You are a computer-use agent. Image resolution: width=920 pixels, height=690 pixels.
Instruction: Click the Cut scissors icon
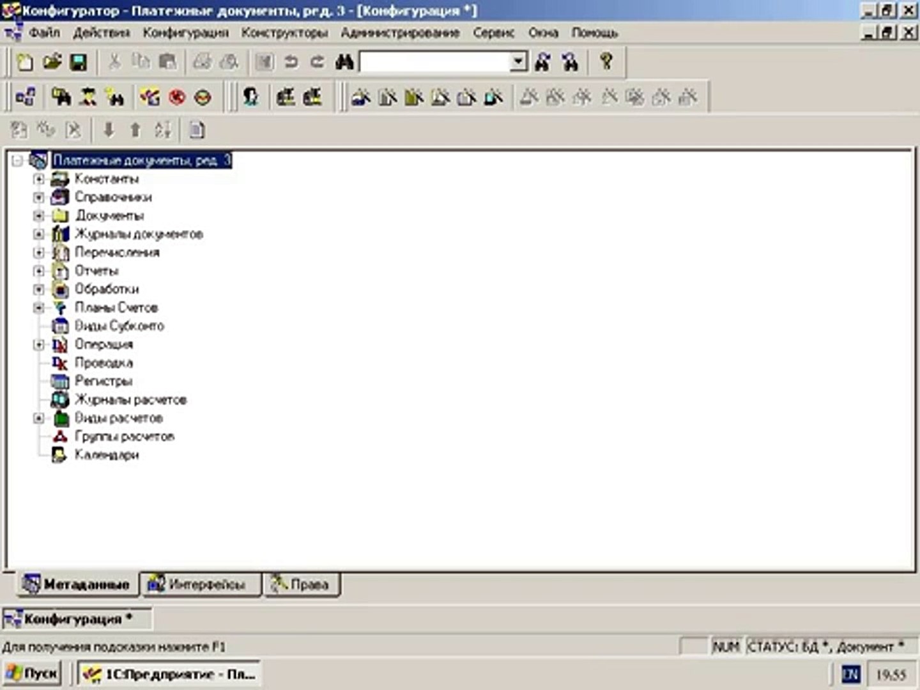pos(114,62)
